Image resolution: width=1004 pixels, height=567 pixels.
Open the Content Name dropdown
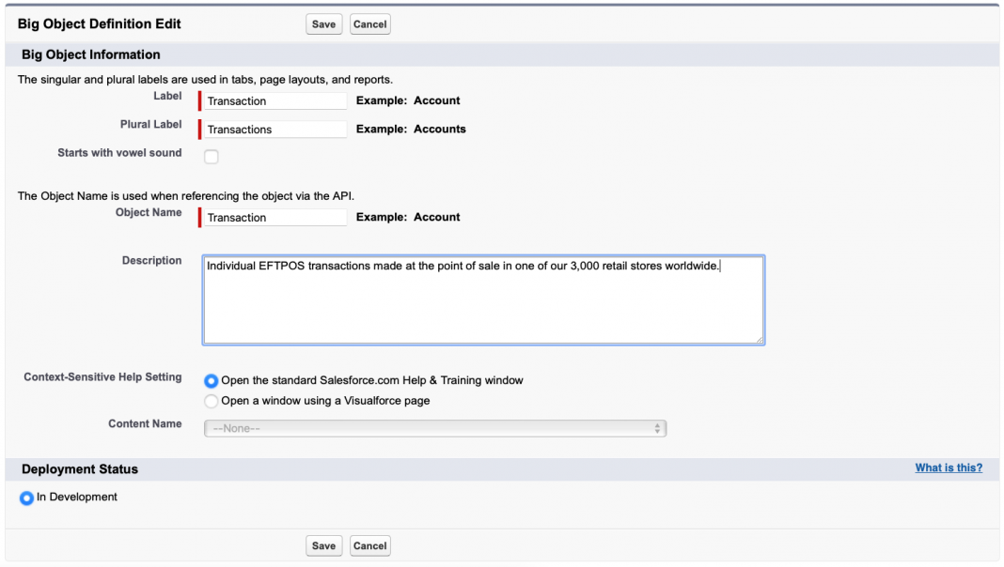pyautogui.click(x=434, y=428)
